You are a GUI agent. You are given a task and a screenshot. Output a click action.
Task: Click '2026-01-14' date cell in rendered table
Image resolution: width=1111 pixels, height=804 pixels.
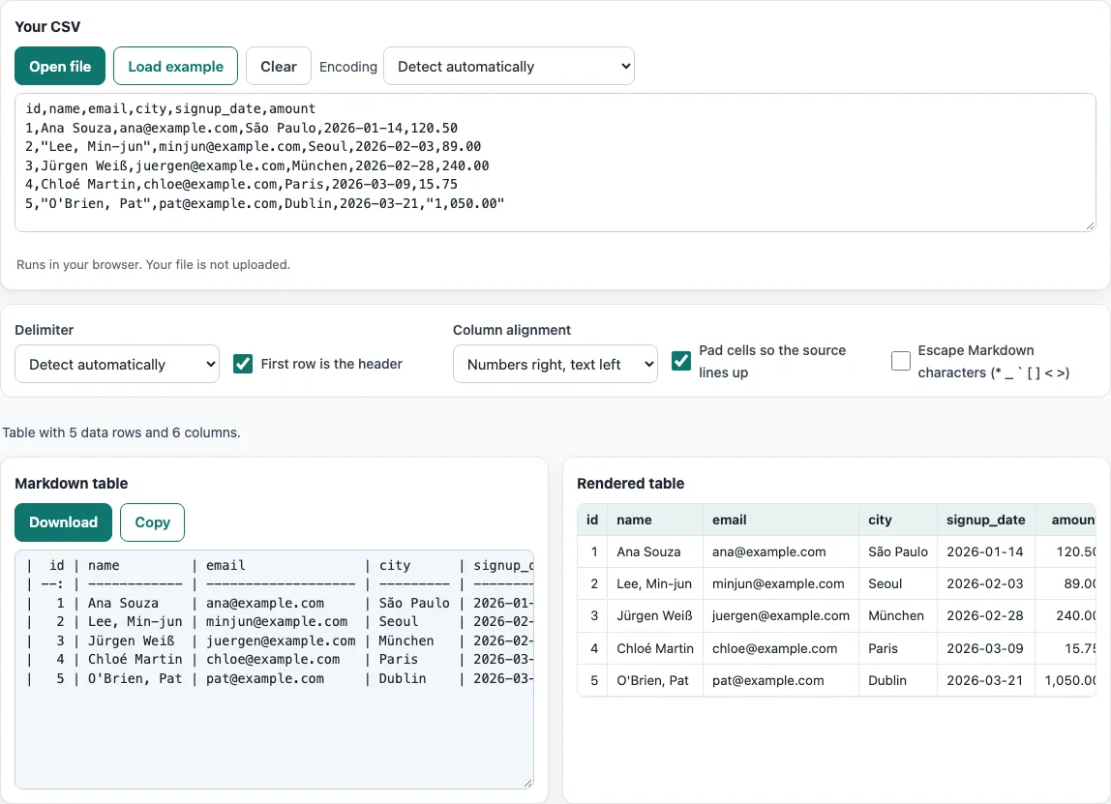coord(985,551)
